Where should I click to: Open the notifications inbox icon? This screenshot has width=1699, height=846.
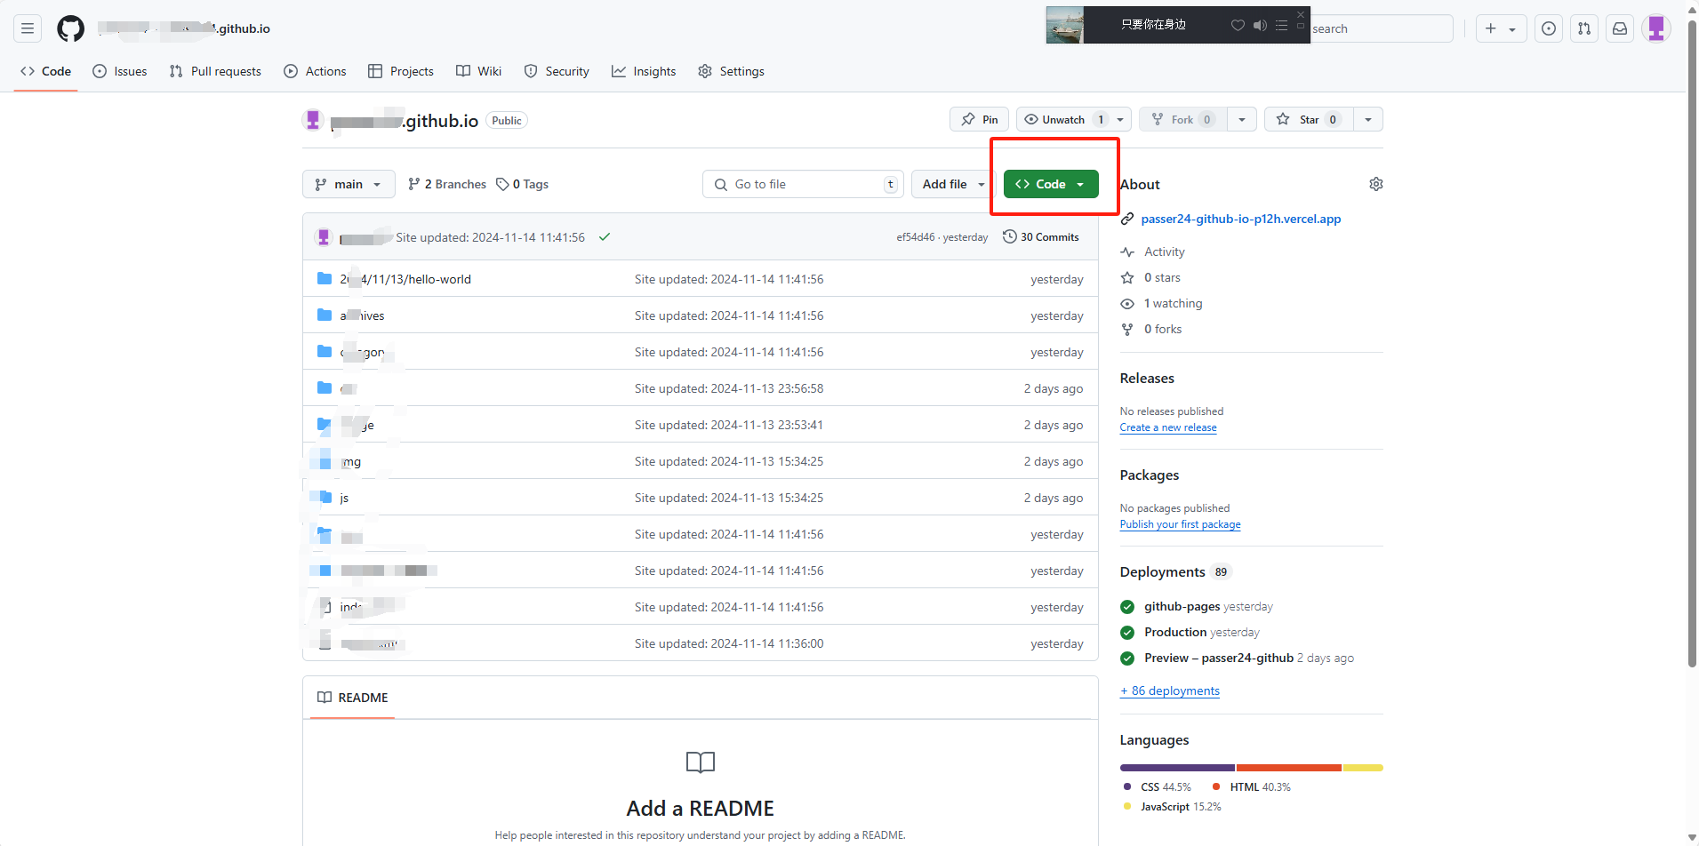(x=1620, y=28)
